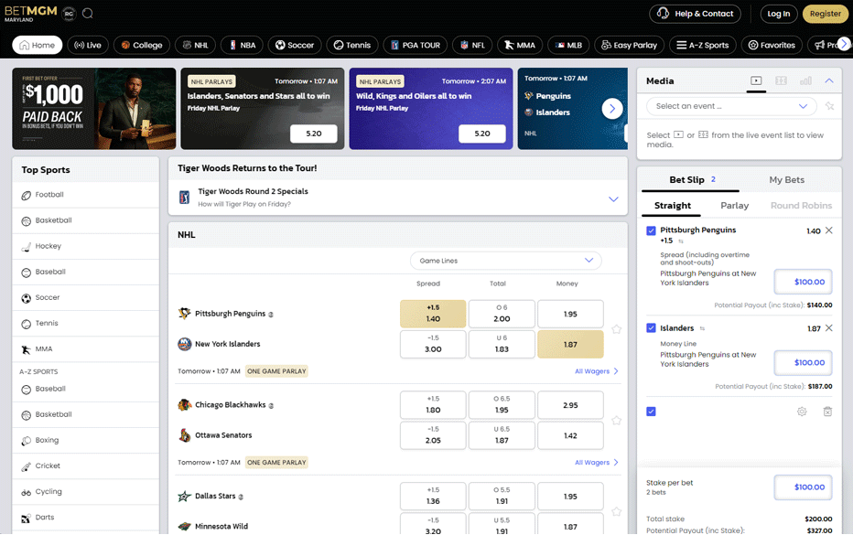This screenshot has height=535, width=853.
Task: Open the search magnifier icon in header
Action: [88, 14]
